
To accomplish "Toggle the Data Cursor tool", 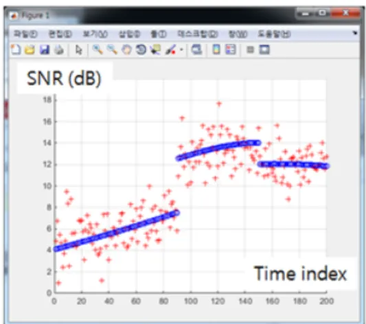I will coord(155,49).
